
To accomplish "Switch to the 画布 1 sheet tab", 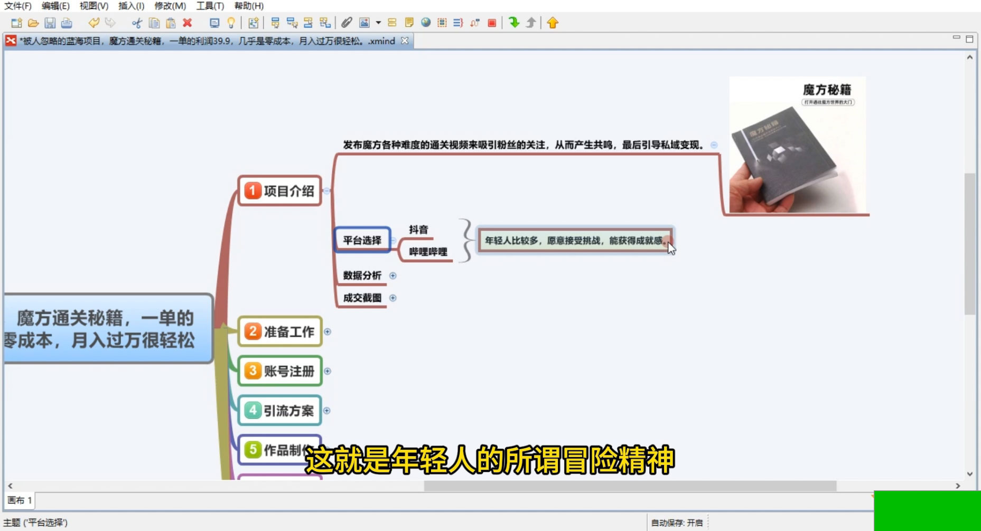I will click(x=20, y=500).
